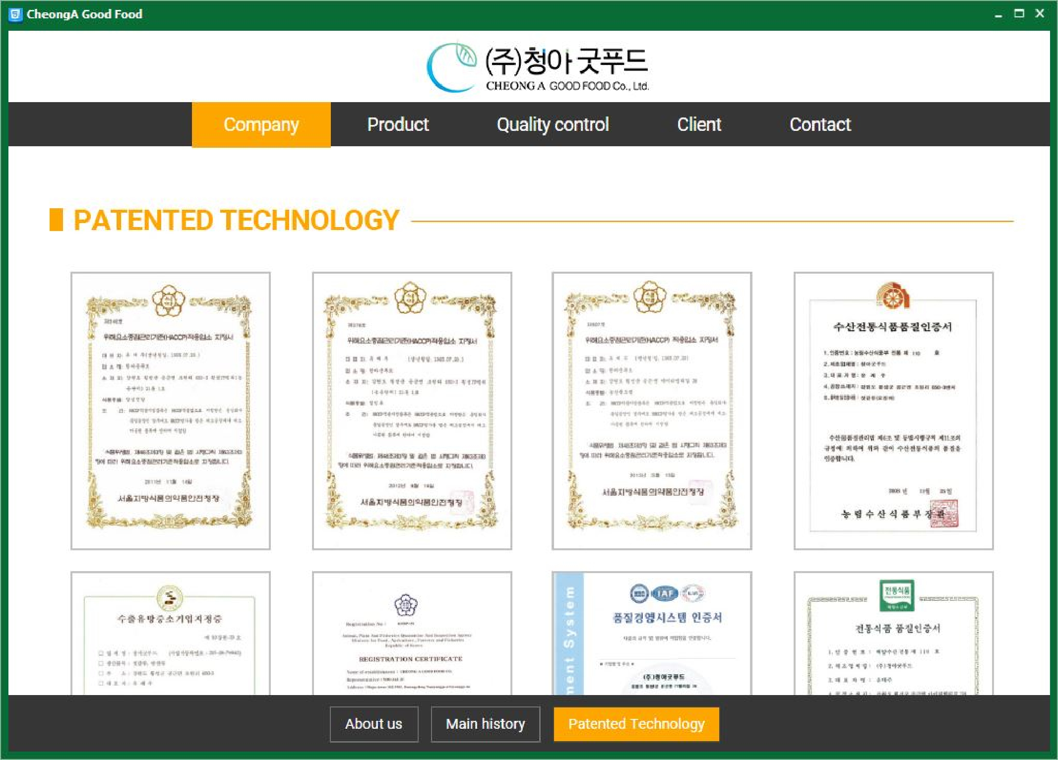Switch to the Product tab

click(x=398, y=124)
